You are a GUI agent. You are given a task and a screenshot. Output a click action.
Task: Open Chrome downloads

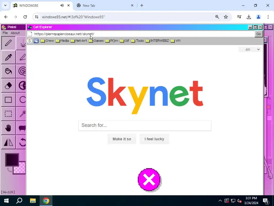[x=249, y=17]
